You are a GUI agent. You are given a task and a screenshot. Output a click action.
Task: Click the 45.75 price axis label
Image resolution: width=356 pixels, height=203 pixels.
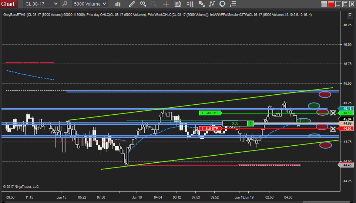[x=347, y=64]
